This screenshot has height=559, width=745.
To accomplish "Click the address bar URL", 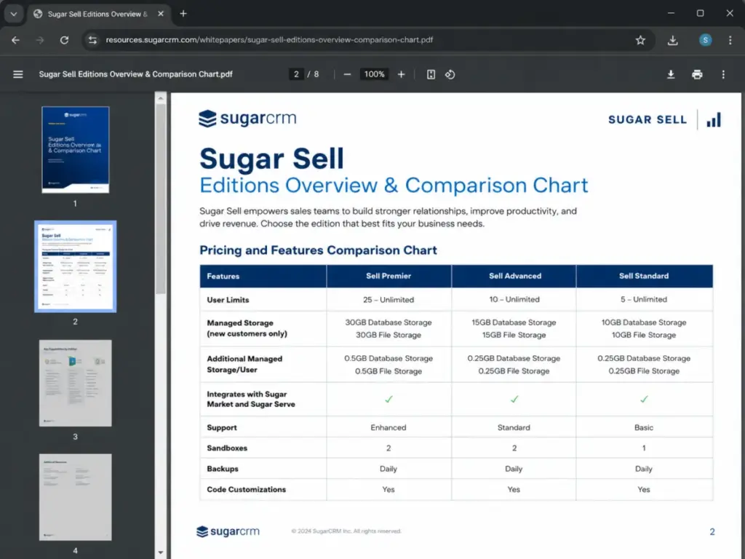I will [269, 40].
